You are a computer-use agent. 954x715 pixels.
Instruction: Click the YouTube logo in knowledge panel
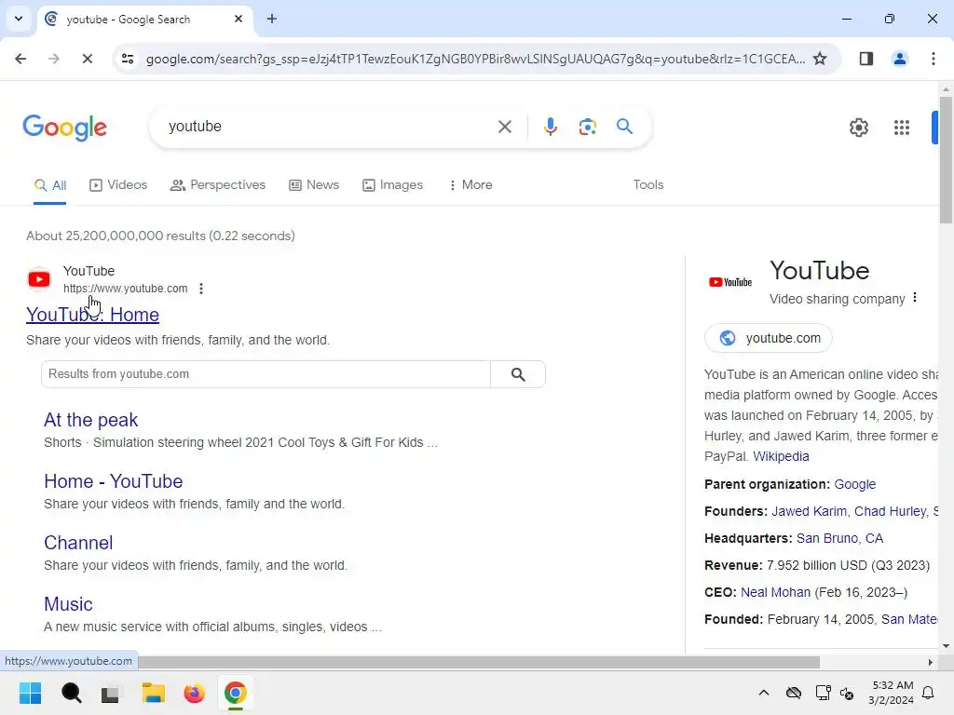730,282
